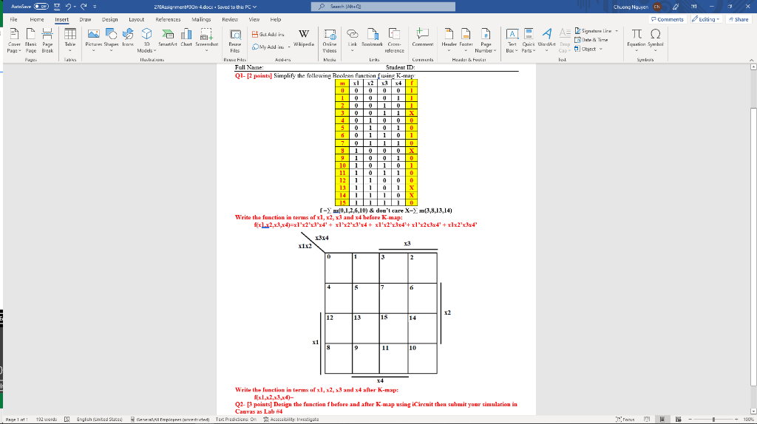757x424 pixels.
Task: Open the undo history dropdown arrow
Action: point(75,7)
